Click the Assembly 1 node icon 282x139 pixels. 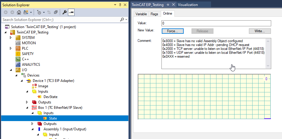(39, 129)
